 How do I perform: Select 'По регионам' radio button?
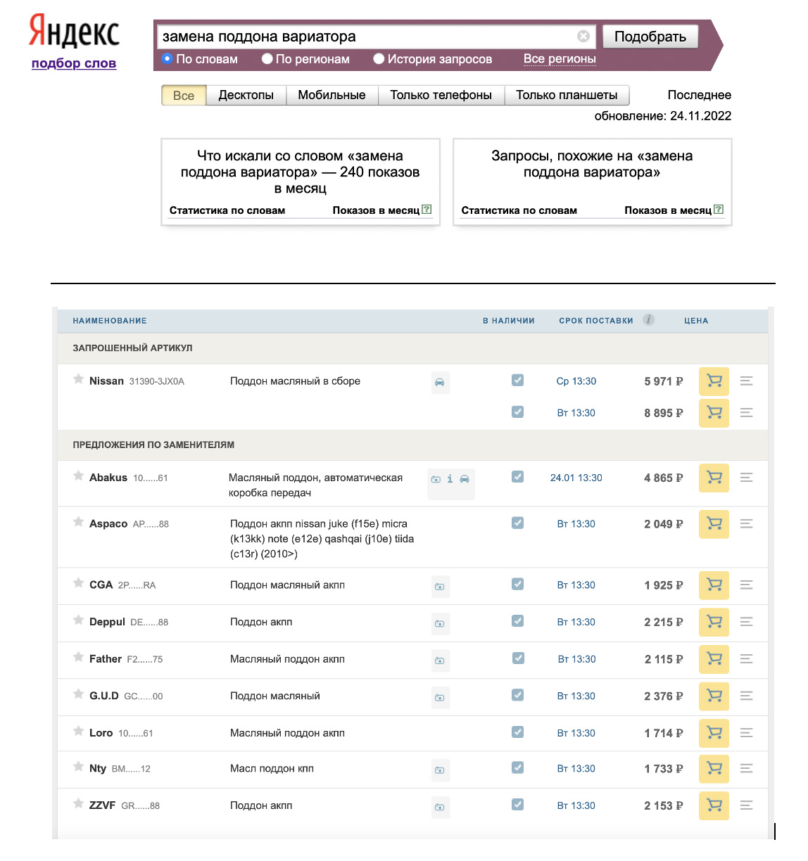click(267, 59)
